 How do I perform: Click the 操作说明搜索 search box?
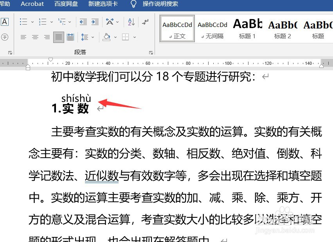pos(160,4)
